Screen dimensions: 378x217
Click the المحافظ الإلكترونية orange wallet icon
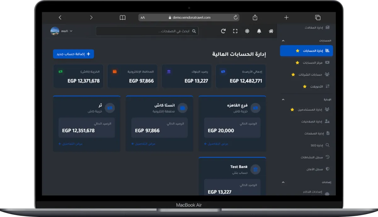tap(115, 72)
